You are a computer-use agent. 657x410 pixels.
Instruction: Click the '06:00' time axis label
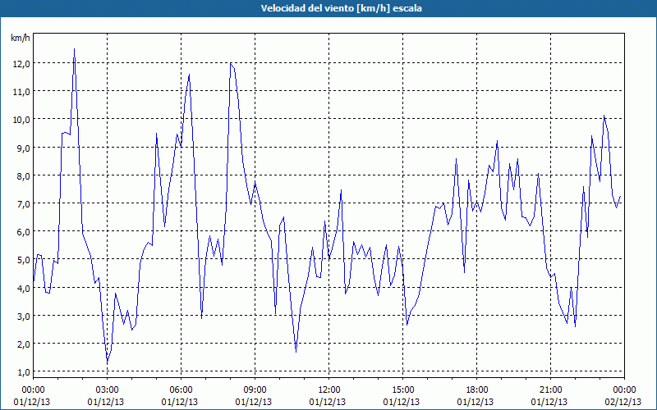[181, 390]
